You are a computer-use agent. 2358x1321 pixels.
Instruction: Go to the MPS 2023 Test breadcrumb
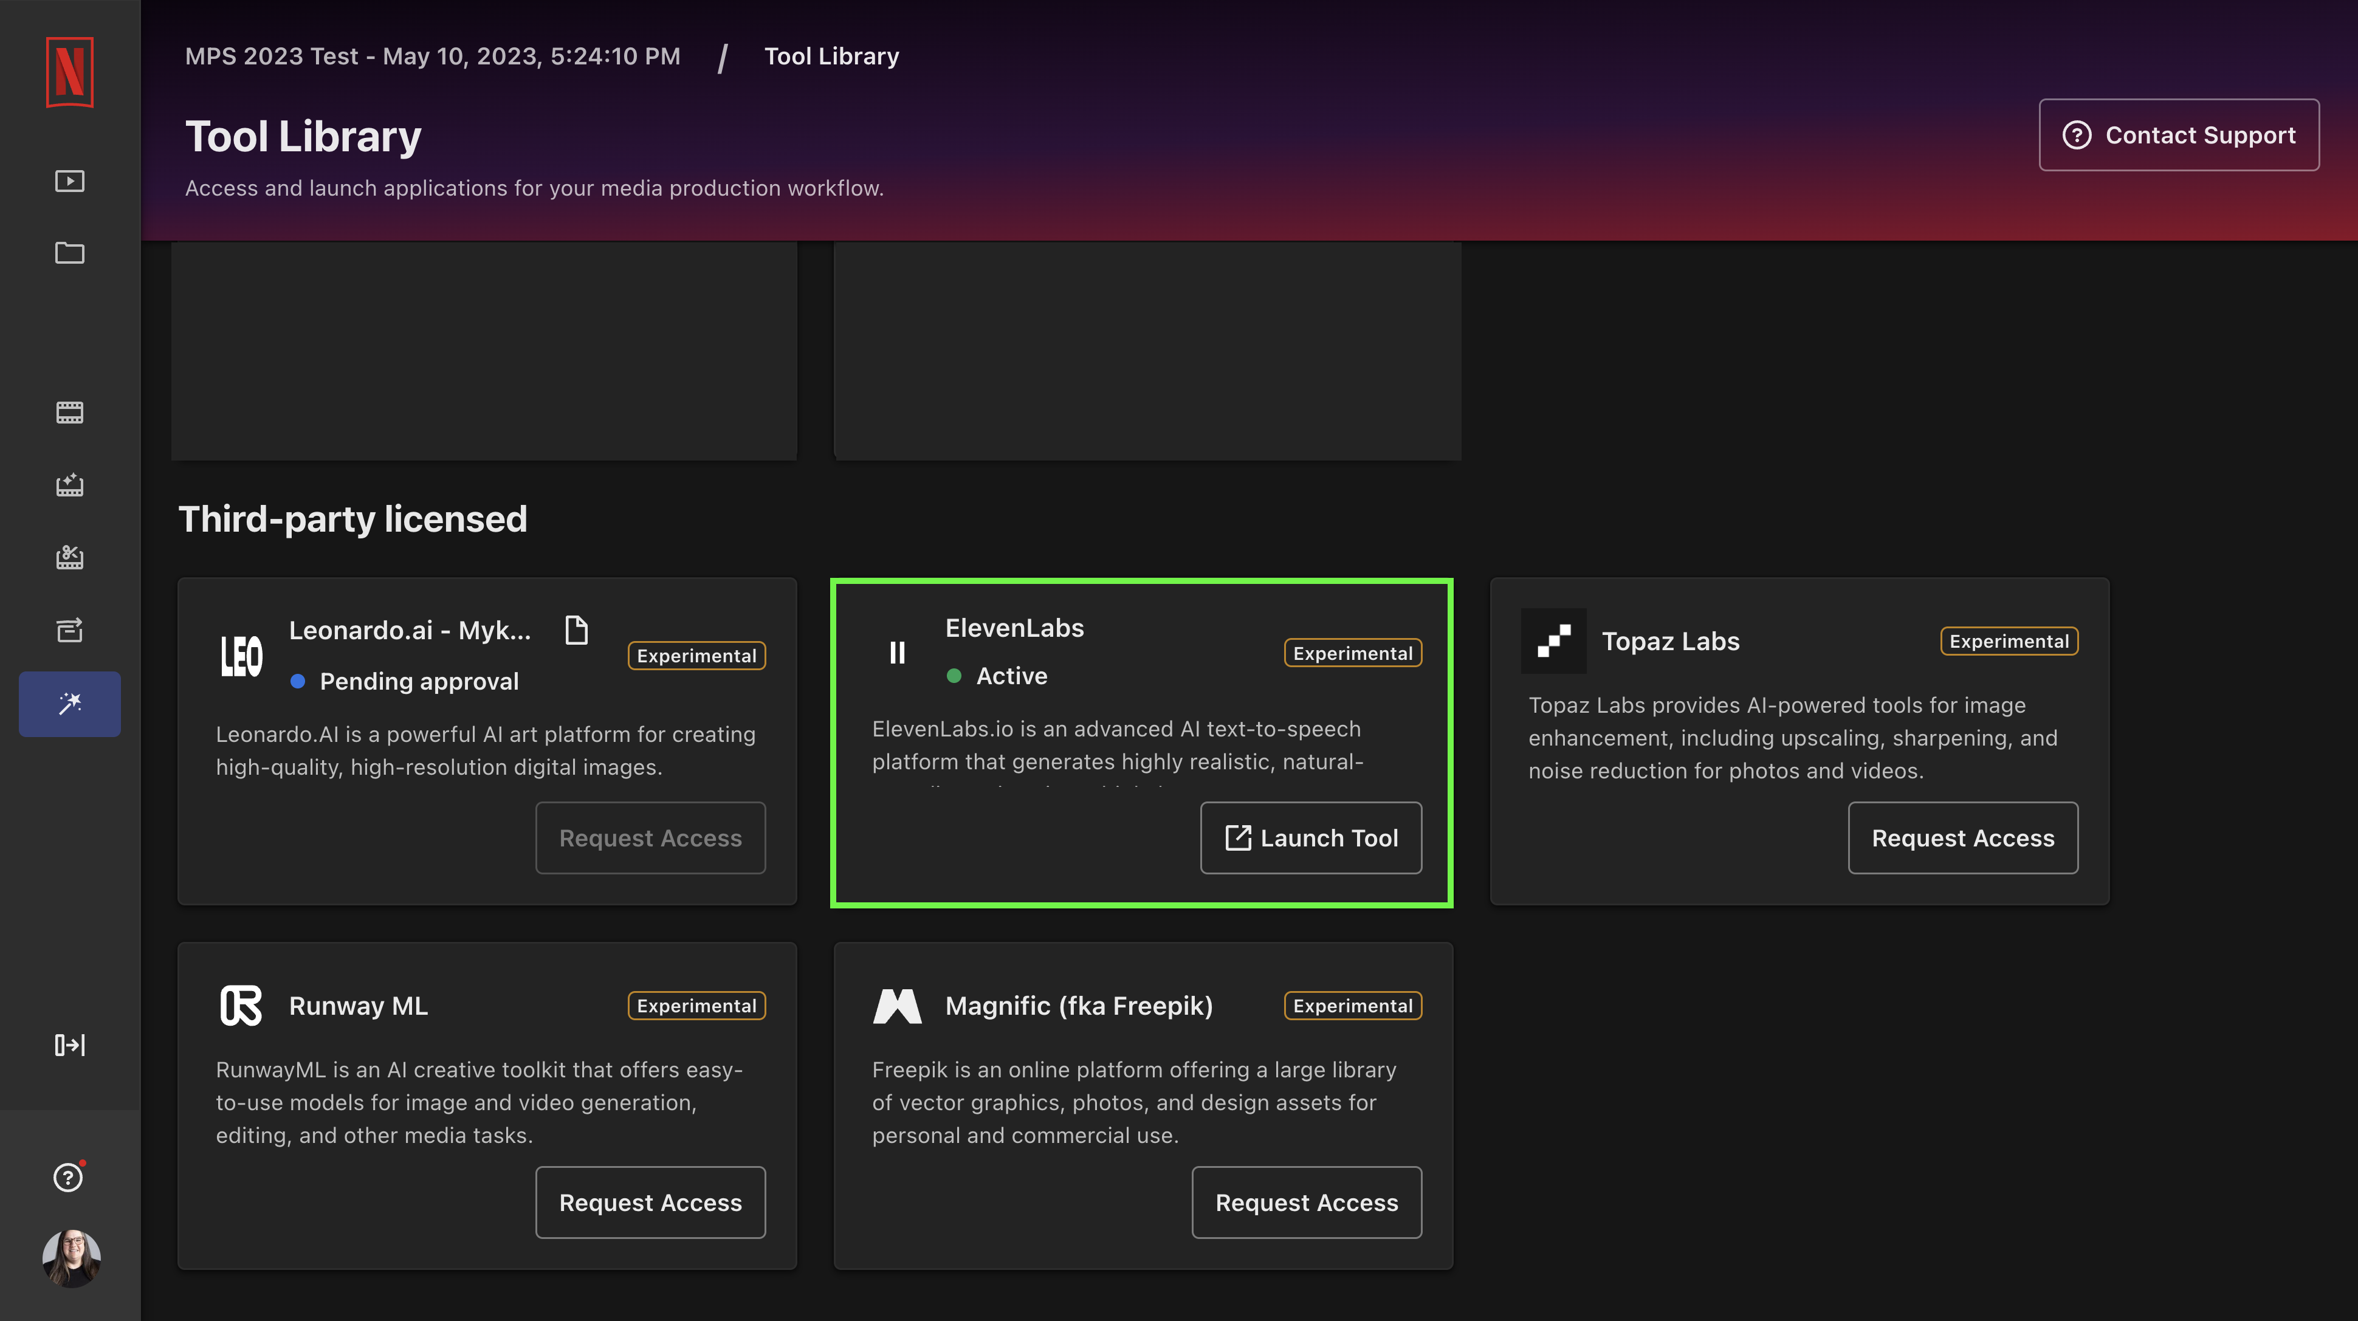(x=433, y=57)
